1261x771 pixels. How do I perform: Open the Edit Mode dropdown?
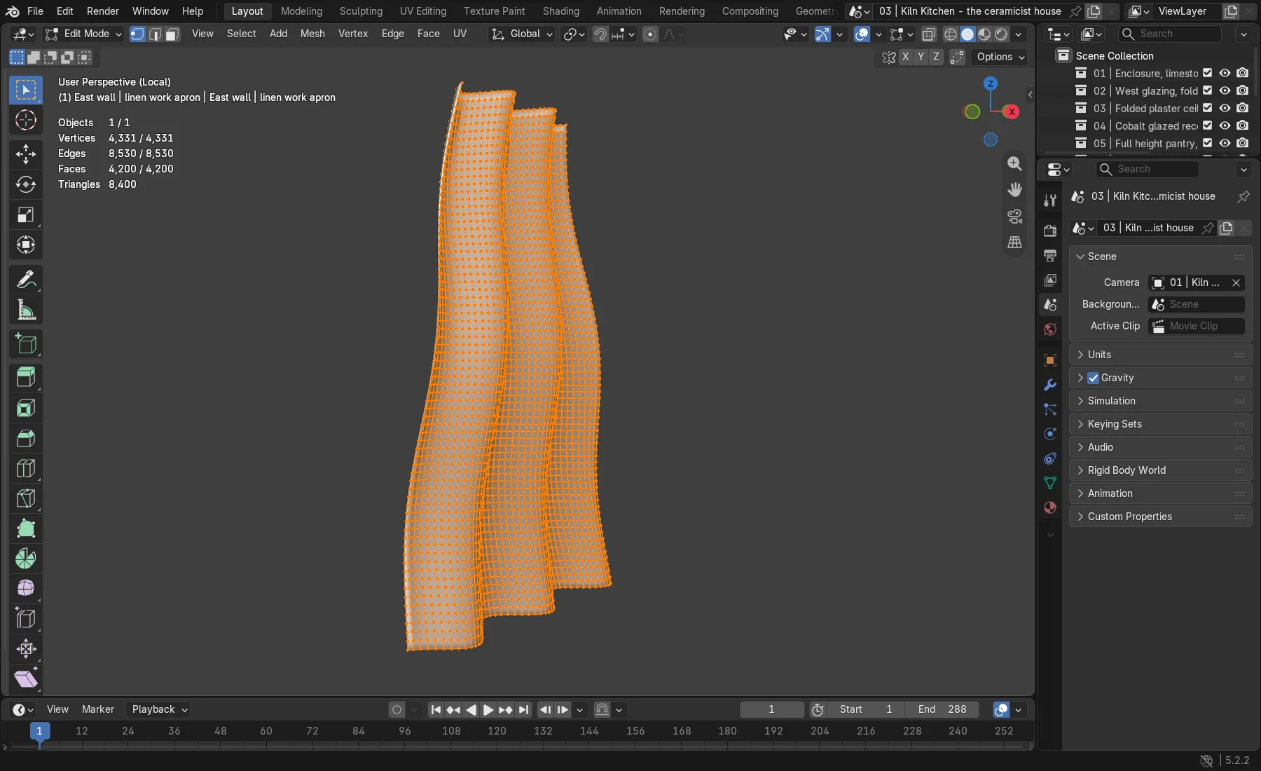pyautogui.click(x=83, y=34)
